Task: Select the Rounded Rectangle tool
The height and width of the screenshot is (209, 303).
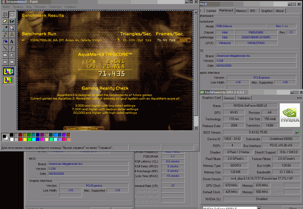Action: 12,62
